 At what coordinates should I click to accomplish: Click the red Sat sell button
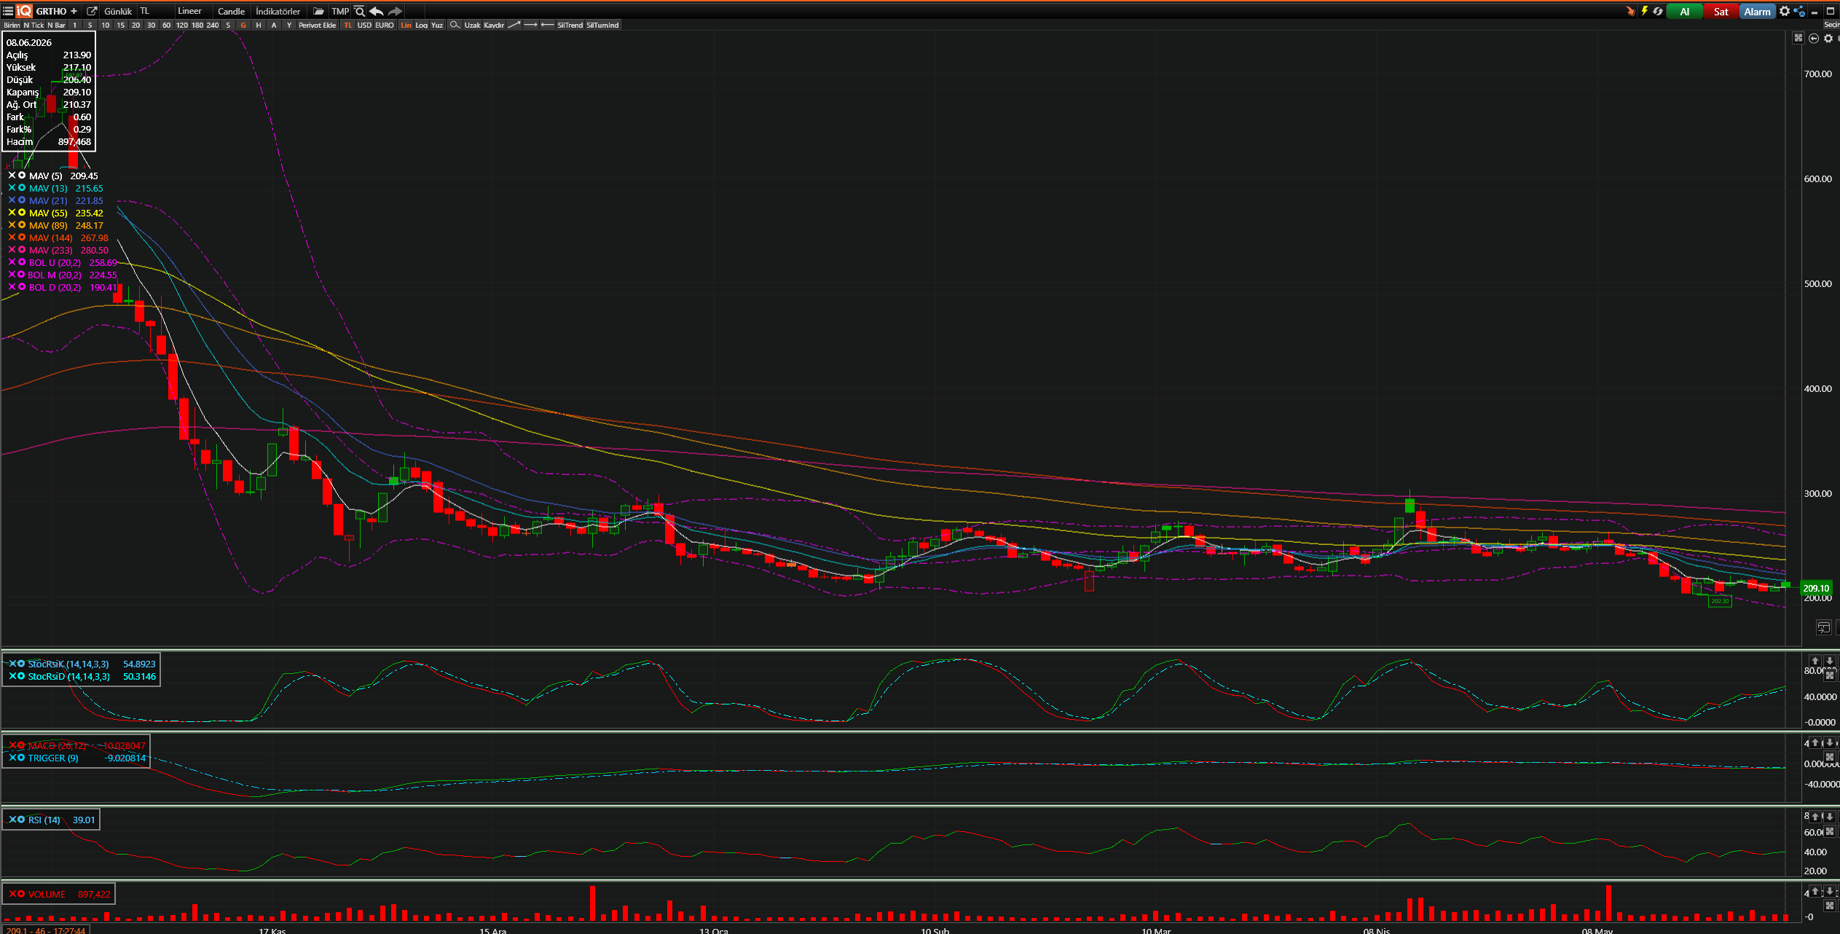pyautogui.click(x=1721, y=11)
